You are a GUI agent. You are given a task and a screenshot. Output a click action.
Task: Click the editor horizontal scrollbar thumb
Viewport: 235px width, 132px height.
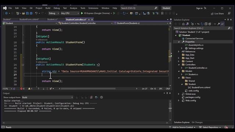tap(88, 89)
